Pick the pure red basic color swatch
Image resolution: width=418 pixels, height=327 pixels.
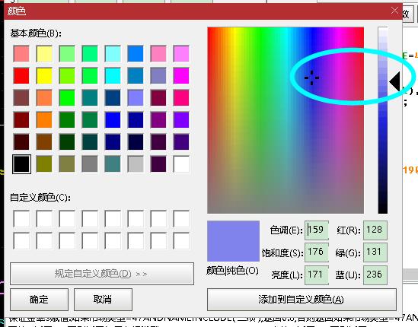point(21,75)
